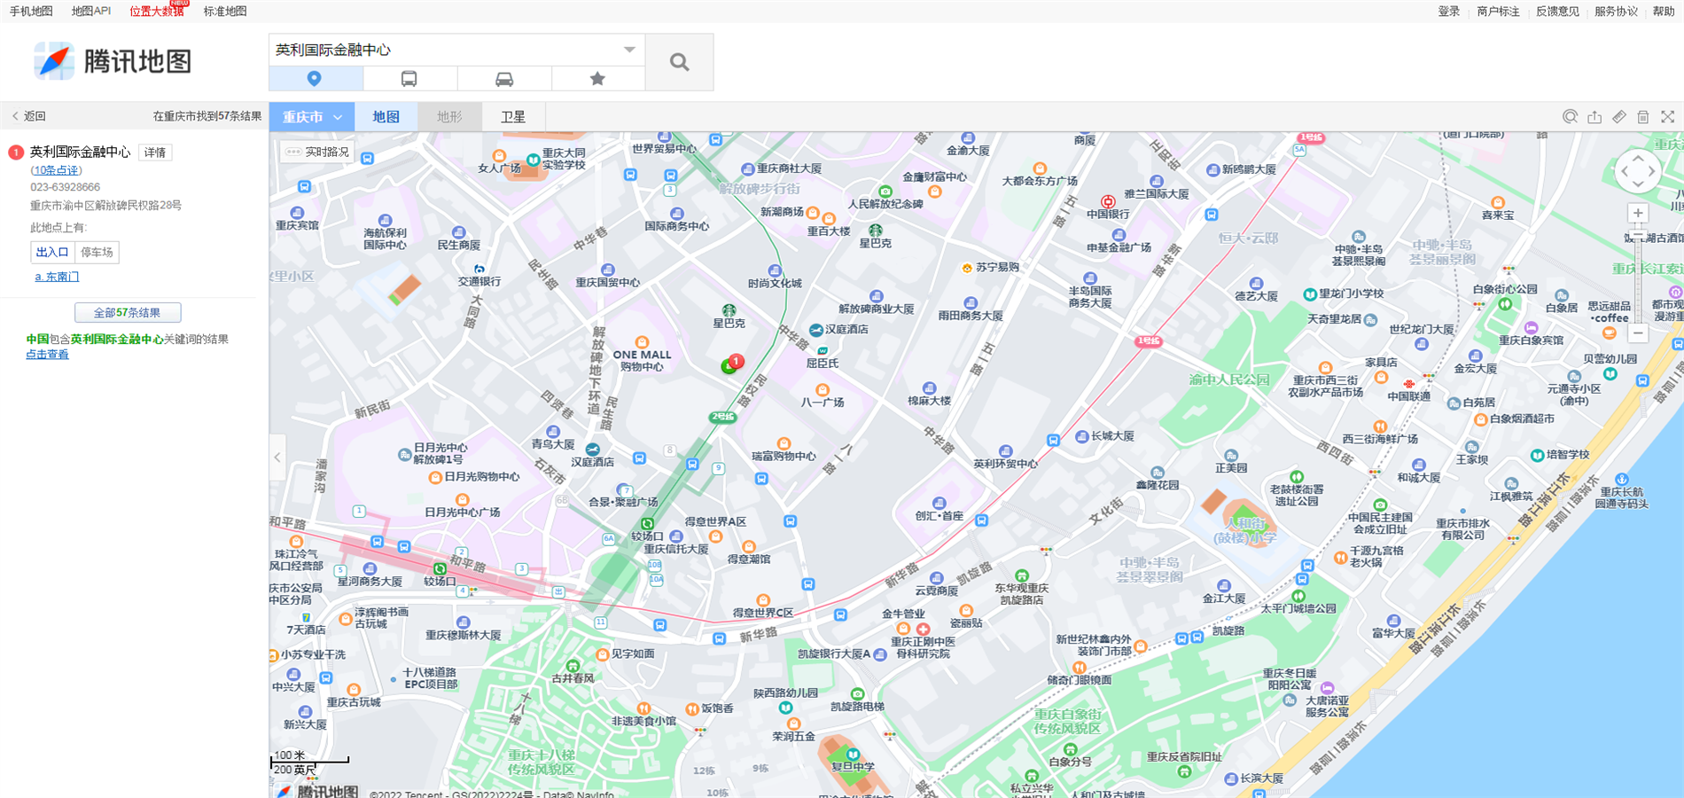Click the 汉庭酒店 marker near 屈臣氏

pos(815,330)
